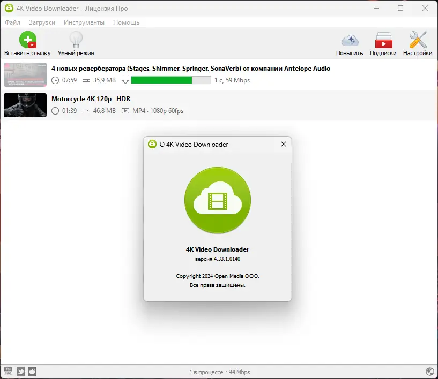Click the green download progress bar
Screen dimensions: 438x379
tap(170, 79)
